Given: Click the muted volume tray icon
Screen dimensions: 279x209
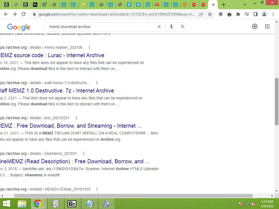Looking at the screenshot, I should pyautogui.click(x=253, y=204).
